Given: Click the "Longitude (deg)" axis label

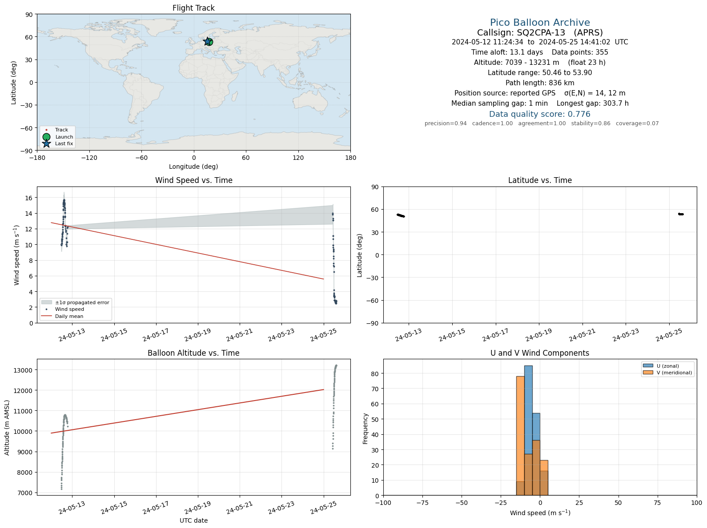Looking at the screenshot, I should [x=193, y=167].
